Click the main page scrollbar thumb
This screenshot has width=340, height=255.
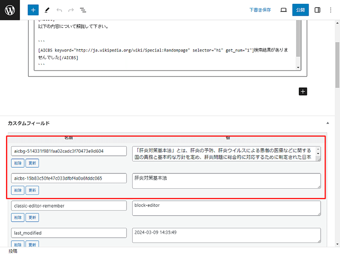click(337, 65)
